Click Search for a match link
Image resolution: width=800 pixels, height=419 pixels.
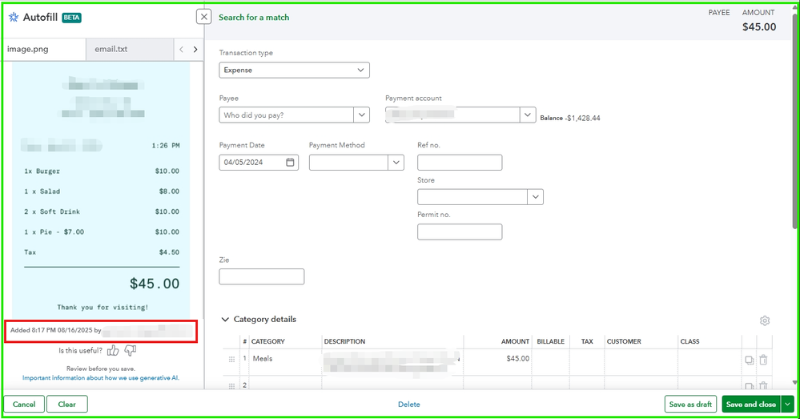(x=254, y=18)
